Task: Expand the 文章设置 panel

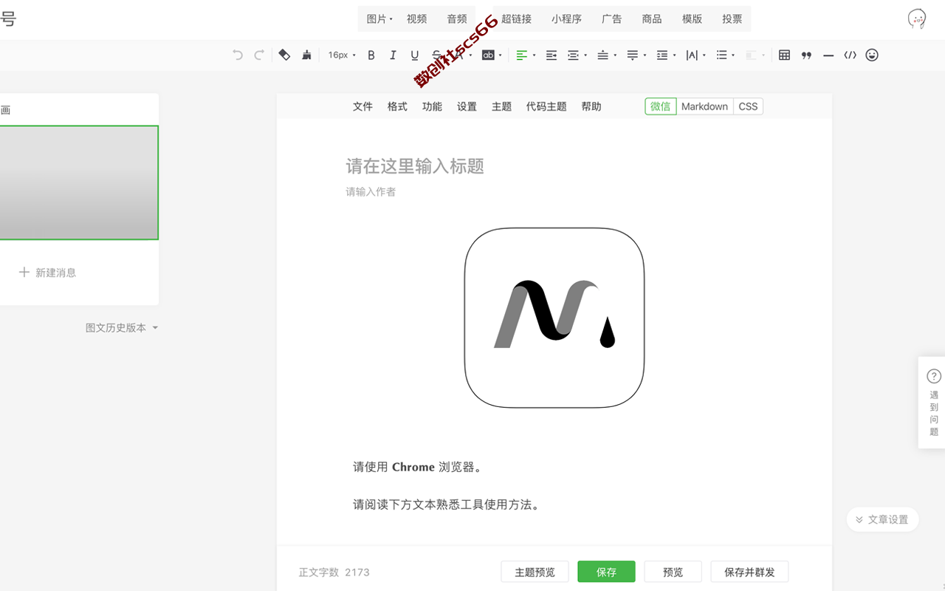Action: click(883, 519)
